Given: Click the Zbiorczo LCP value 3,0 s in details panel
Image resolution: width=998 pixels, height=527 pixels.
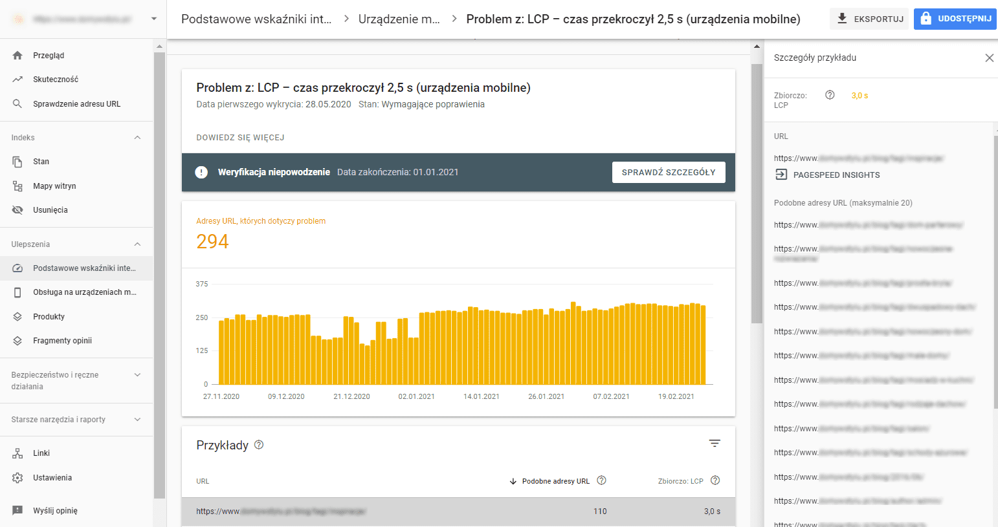Looking at the screenshot, I should [x=859, y=96].
